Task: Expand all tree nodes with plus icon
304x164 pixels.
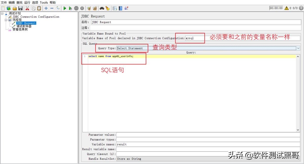Action: tap(46, 8)
